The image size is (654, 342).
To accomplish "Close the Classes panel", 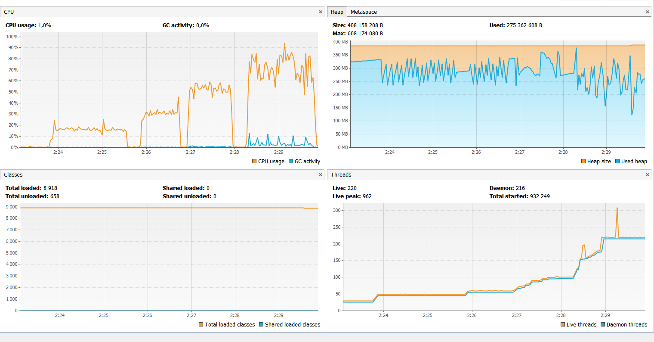I will point(320,175).
